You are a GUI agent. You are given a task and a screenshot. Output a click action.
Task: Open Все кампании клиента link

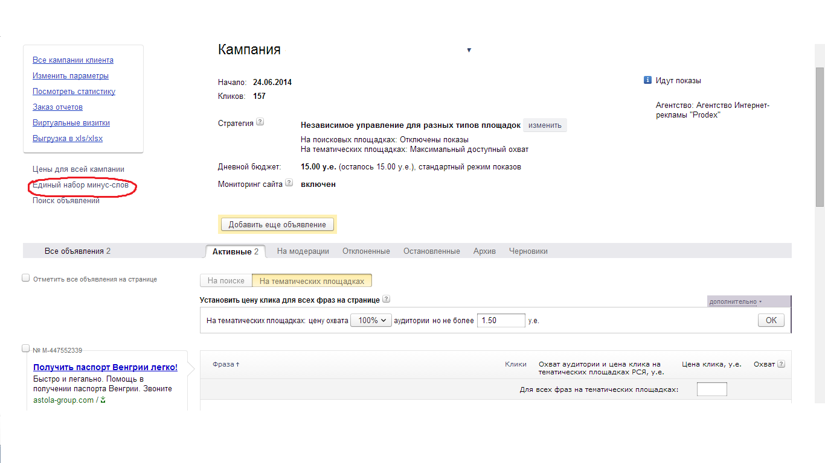(x=73, y=60)
